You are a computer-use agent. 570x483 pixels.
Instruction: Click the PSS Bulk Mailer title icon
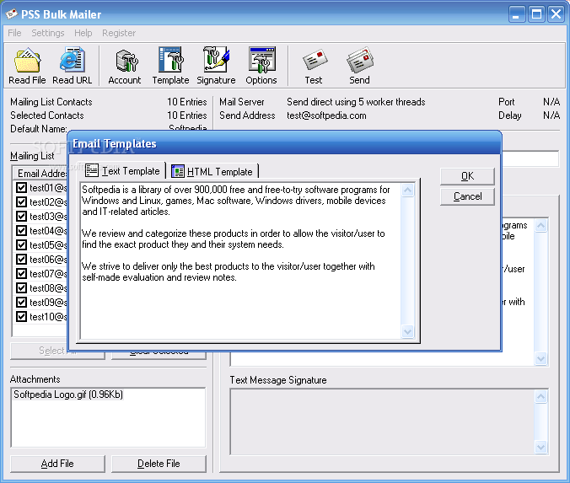tap(12, 14)
